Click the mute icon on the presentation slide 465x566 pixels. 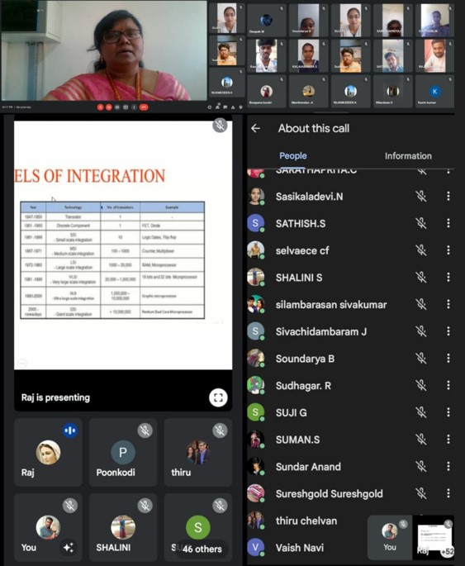(220, 126)
